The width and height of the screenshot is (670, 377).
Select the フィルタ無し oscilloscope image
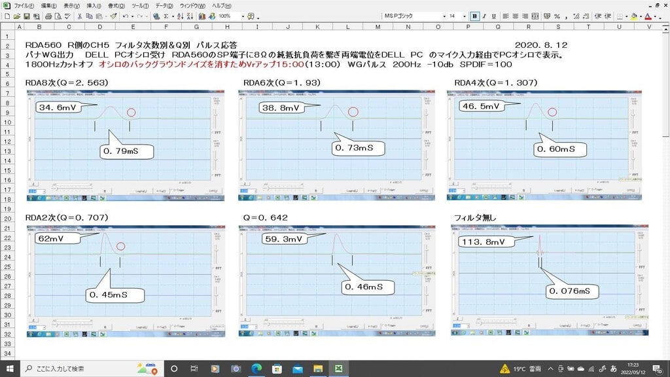point(550,280)
